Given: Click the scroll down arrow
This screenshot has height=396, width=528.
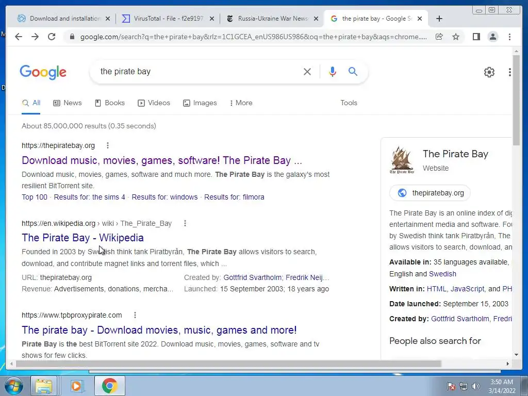Looking at the screenshot, I should pos(516,355).
